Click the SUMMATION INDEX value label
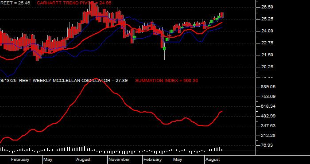The height and width of the screenshot is (164, 310). click(x=167, y=81)
